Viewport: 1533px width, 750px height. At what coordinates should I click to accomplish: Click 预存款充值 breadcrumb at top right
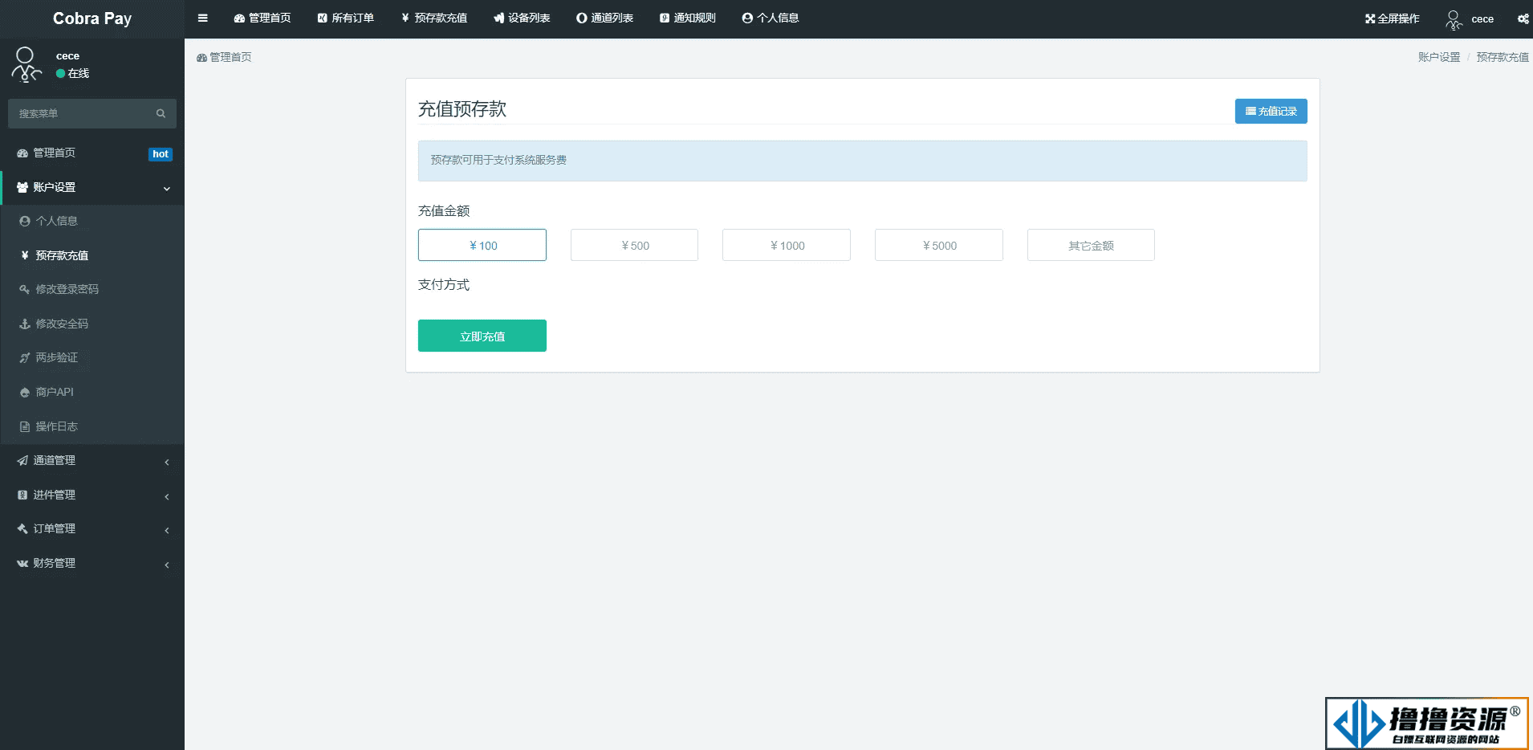(1503, 58)
